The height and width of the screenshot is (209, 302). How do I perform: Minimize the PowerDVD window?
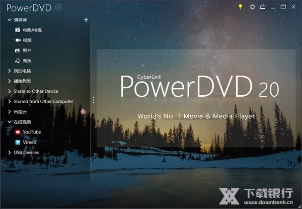[x=273, y=8]
